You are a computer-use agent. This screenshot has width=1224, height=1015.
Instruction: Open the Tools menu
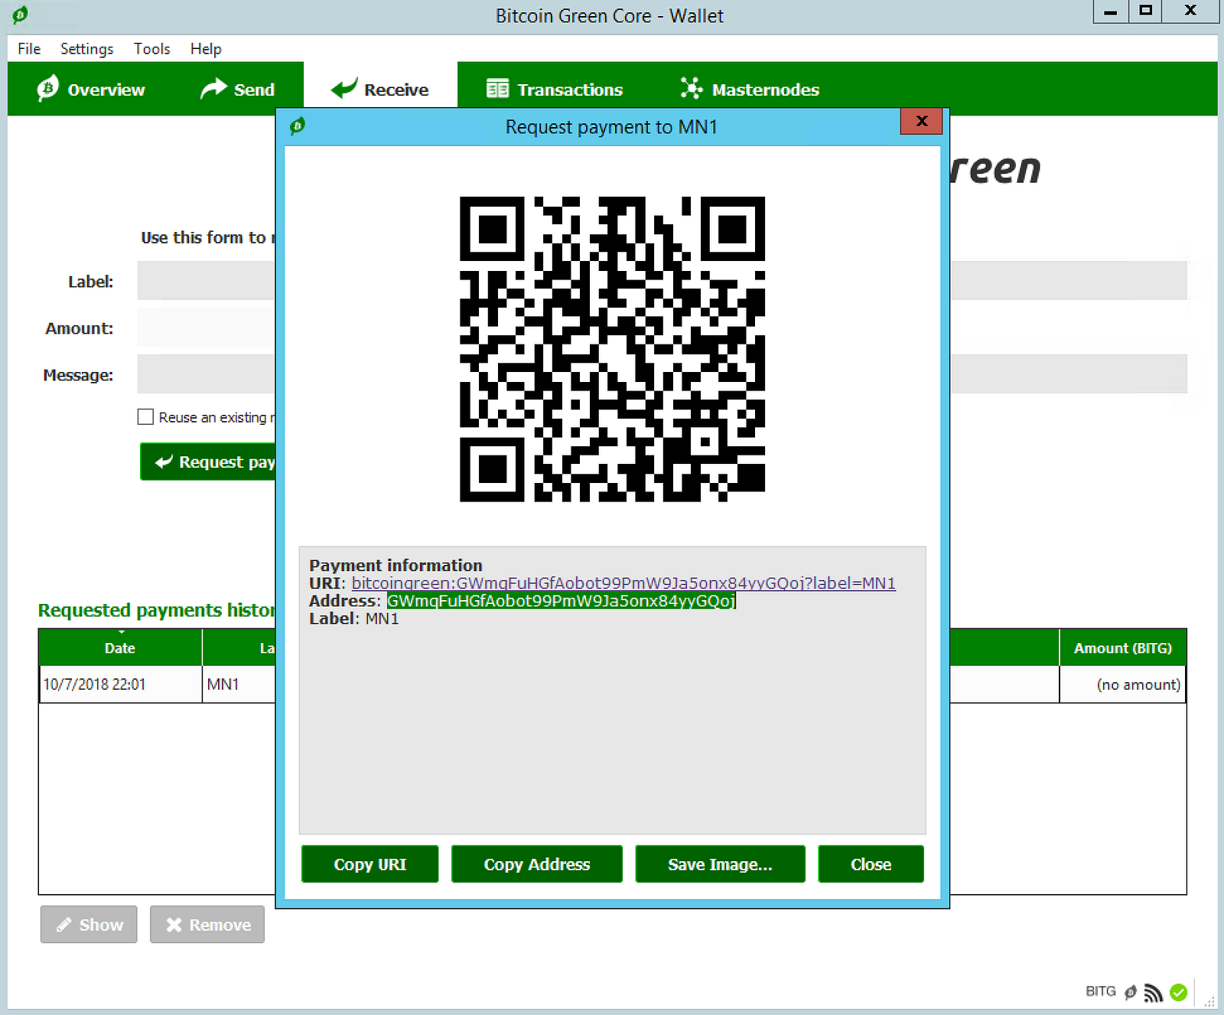tap(151, 49)
